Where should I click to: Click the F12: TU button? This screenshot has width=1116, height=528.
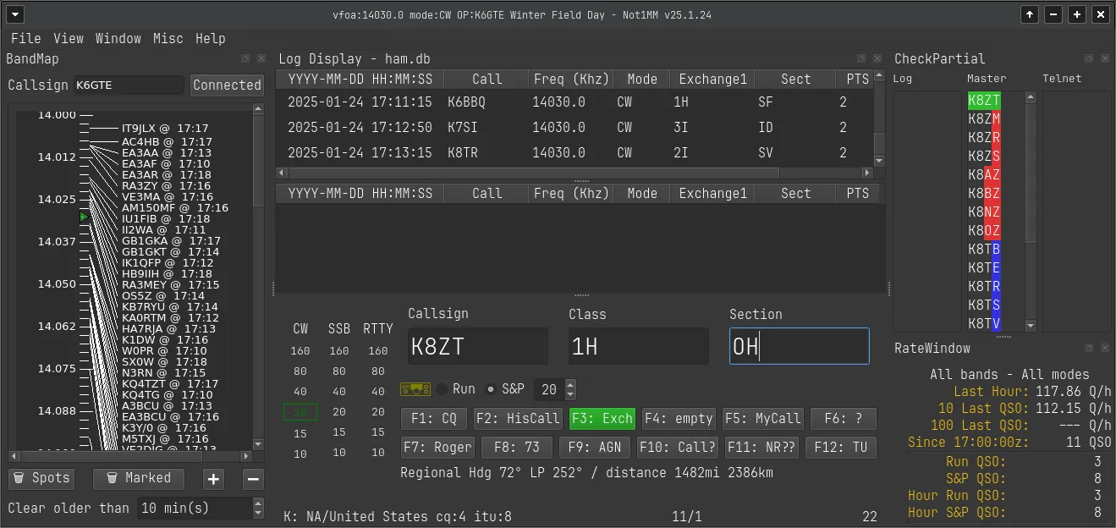(x=841, y=448)
